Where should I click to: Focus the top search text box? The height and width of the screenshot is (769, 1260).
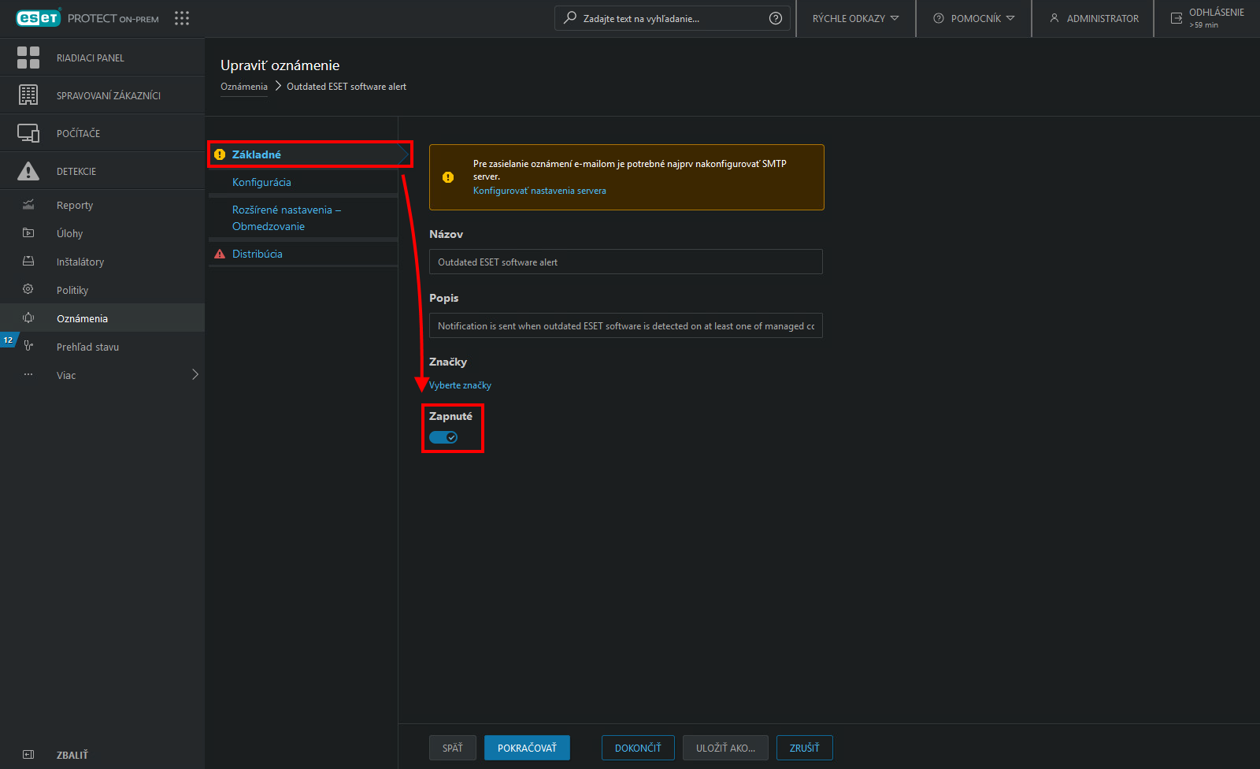click(x=671, y=18)
